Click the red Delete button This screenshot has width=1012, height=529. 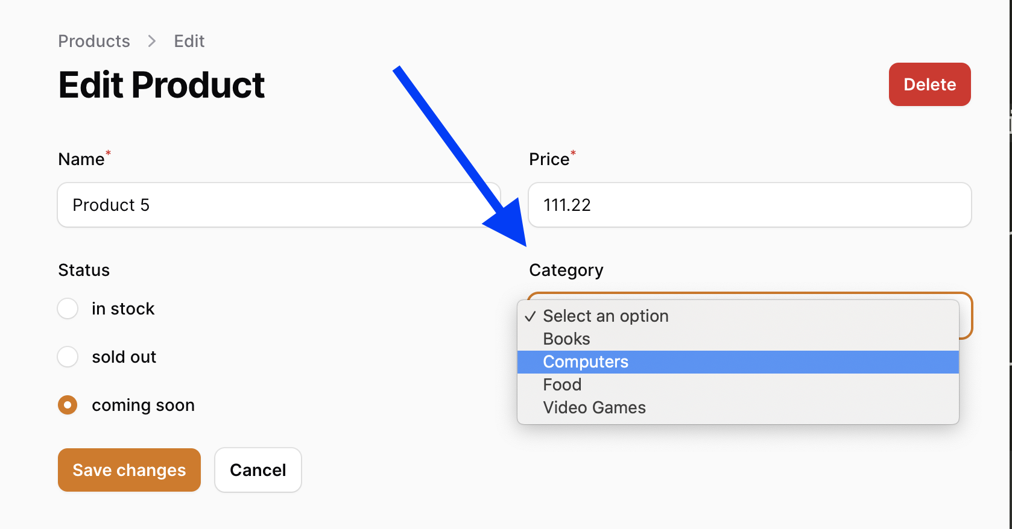tap(929, 84)
